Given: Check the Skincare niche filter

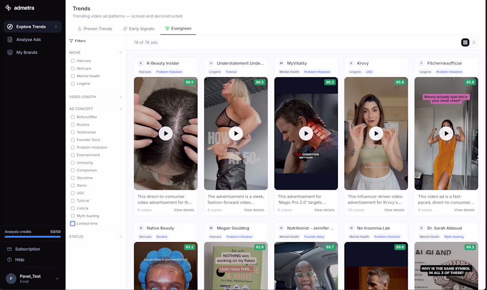Looking at the screenshot, I should 73,69.
